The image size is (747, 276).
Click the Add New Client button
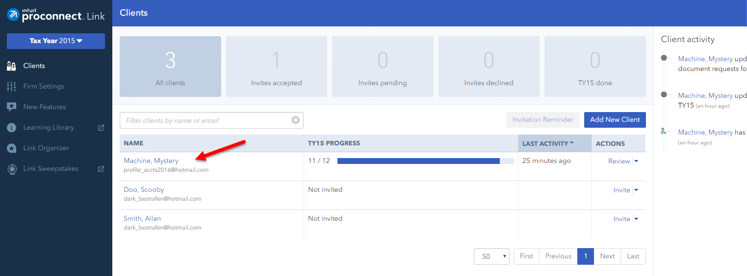pos(615,120)
